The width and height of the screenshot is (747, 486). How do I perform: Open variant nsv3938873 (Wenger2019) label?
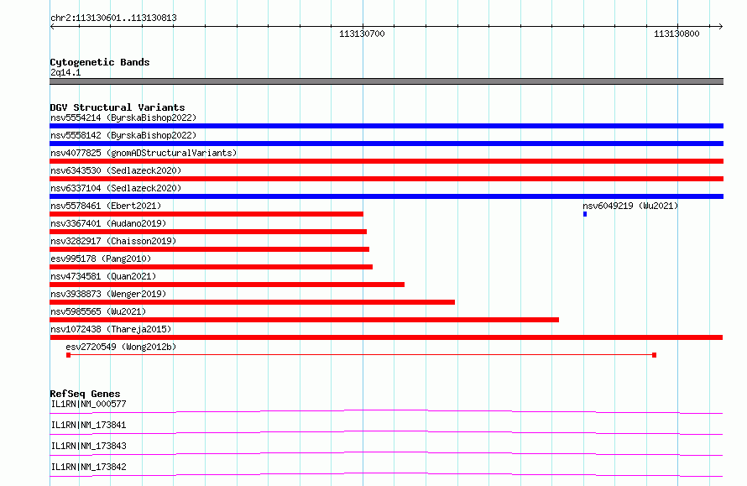(108, 294)
